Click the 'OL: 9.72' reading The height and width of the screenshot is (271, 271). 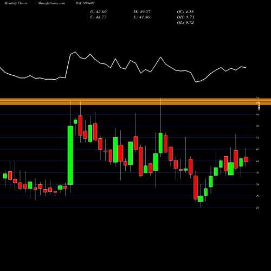pos(185,23)
